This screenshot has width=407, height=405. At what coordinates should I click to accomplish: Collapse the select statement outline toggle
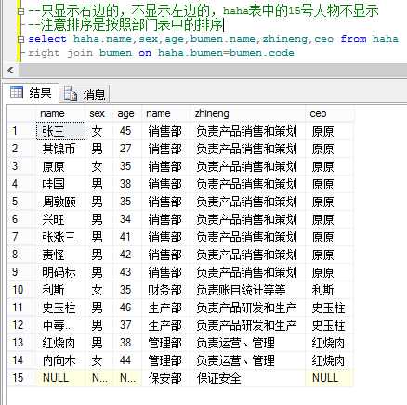[x=20, y=39]
